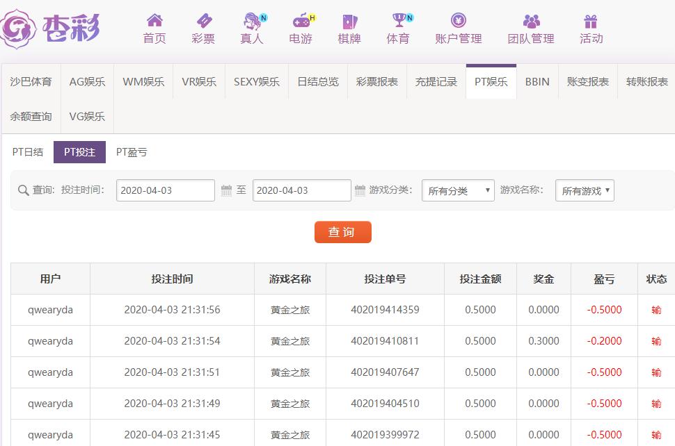
Task: Open the lottery ticket icon
Action: click(203, 21)
